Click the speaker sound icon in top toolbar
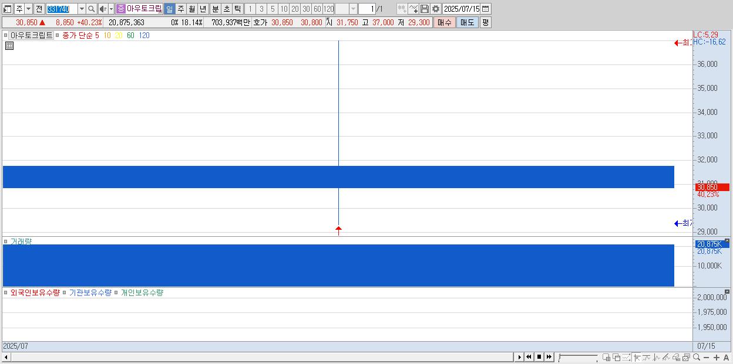 [102, 9]
